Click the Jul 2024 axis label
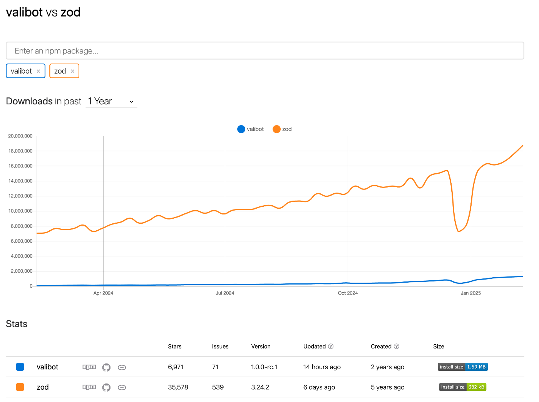This screenshot has height=402, width=539. [225, 293]
